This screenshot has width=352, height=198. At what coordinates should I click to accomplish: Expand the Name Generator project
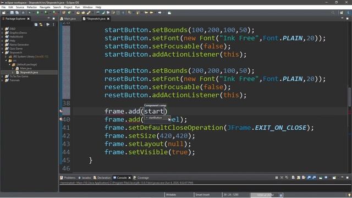tap(2, 45)
